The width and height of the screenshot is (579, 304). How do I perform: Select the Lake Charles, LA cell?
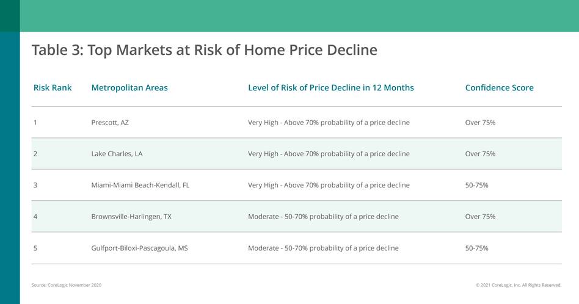(117, 154)
